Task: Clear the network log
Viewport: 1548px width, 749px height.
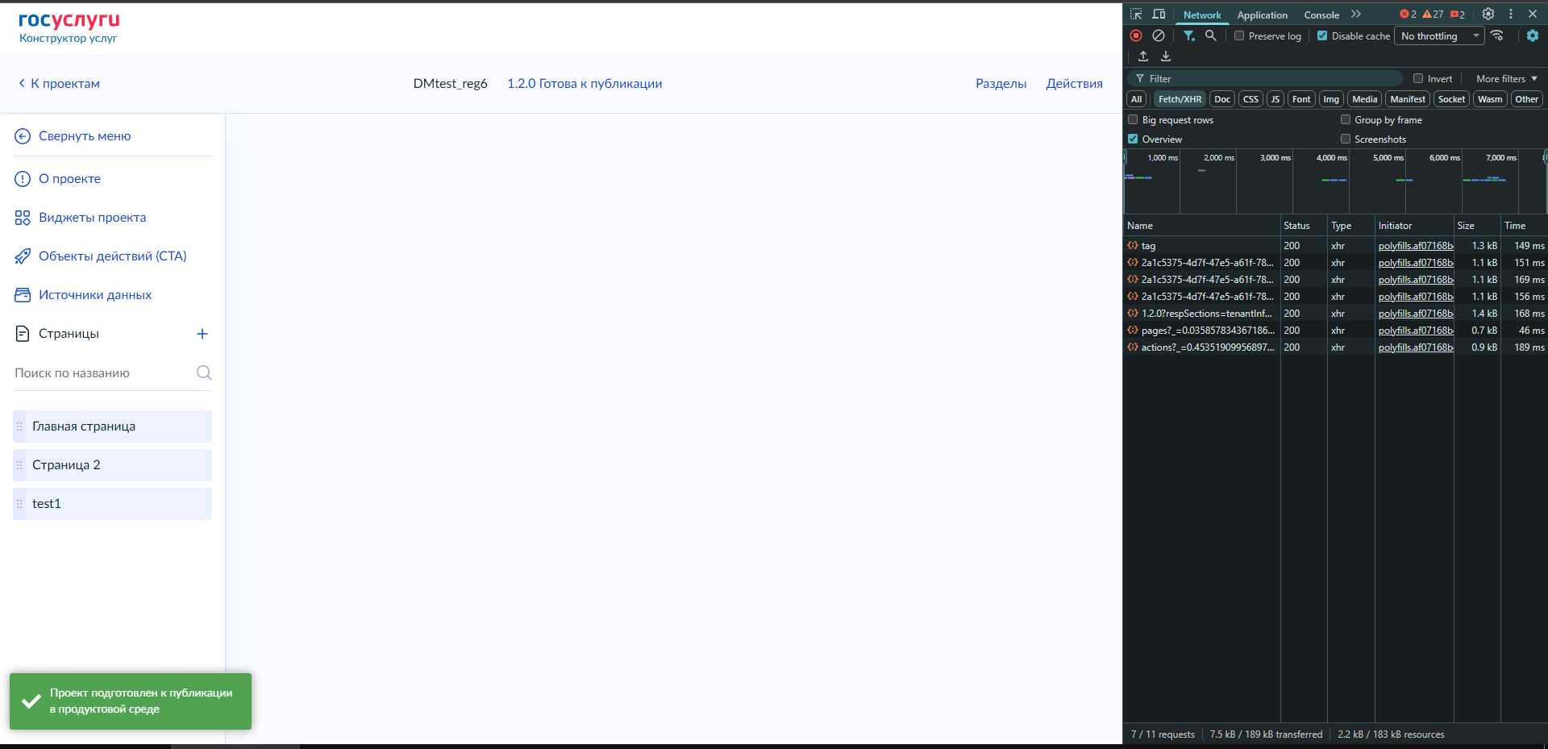Action: click(1159, 35)
